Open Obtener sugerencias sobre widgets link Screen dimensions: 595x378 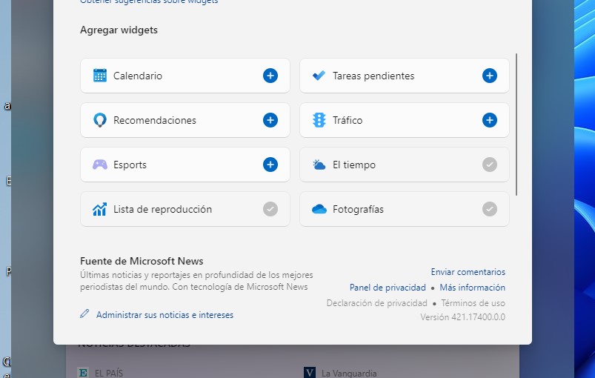click(149, 2)
